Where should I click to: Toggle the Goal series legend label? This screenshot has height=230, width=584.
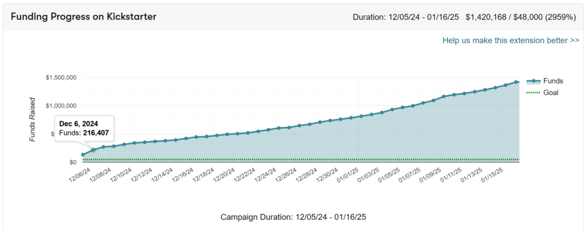click(551, 92)
